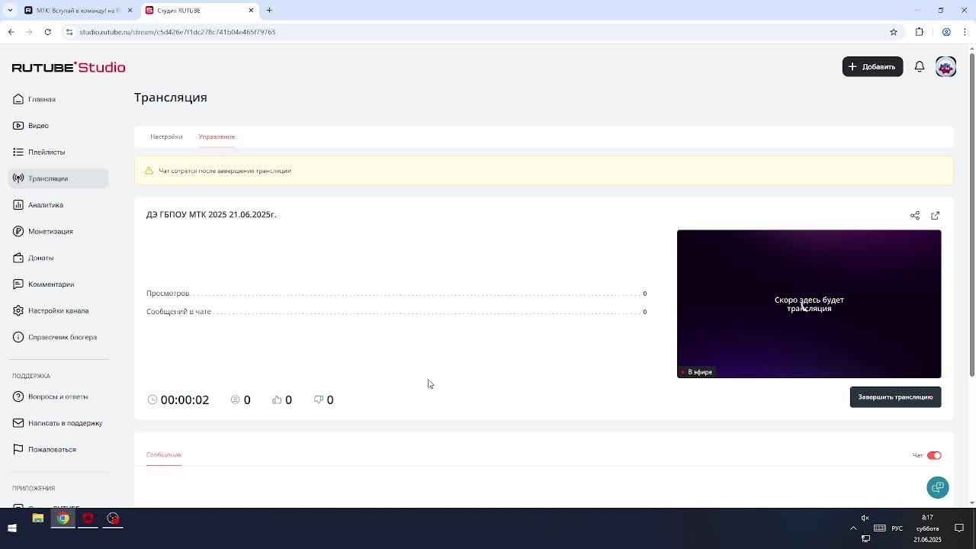Open notifications bell

click(920, 66)
